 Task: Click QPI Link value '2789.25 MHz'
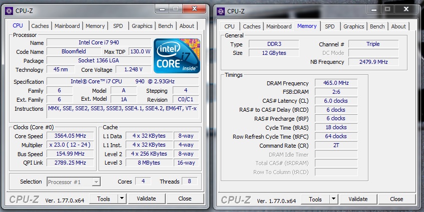70,163
